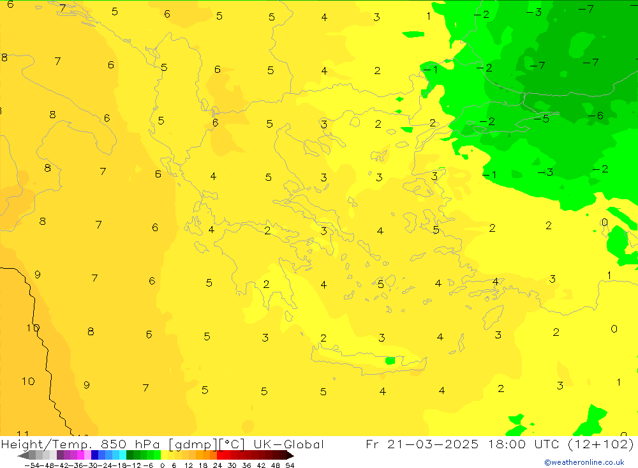Click the -24 label in the colour legend
The width and height of the screenshot is (638, 468).
[x=105, y=465]
